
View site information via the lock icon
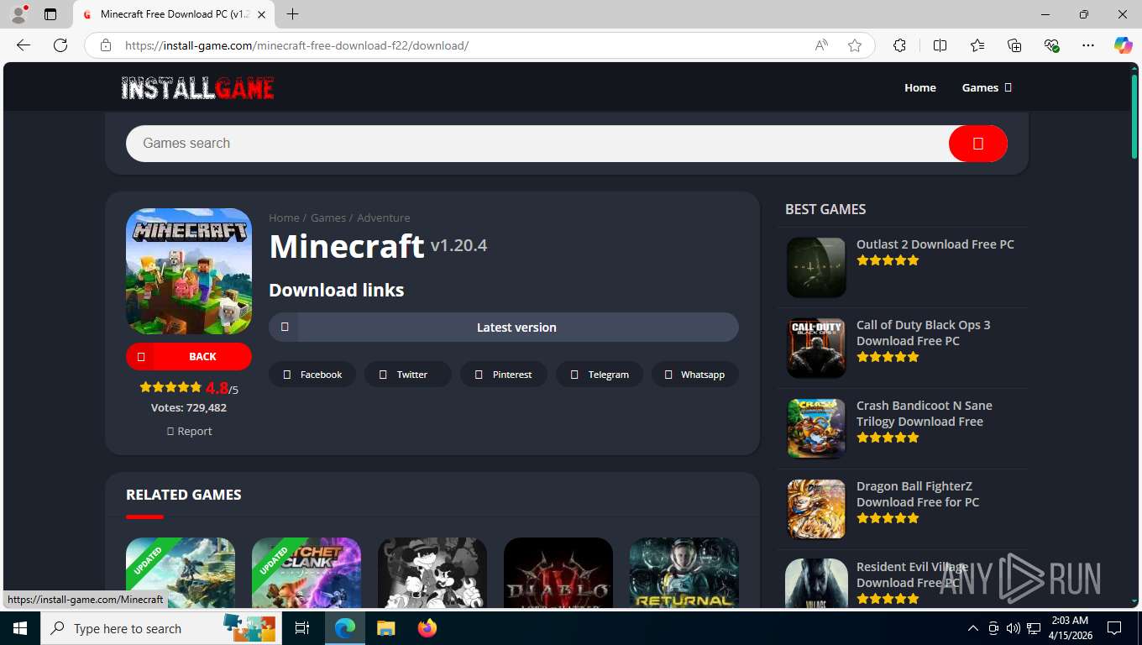point(106,45)
